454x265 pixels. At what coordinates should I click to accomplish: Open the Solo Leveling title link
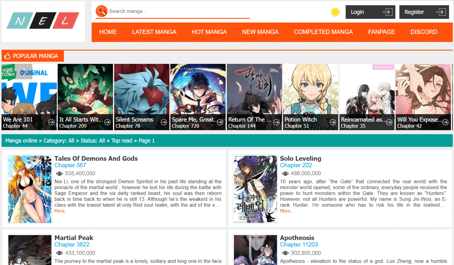[301, 159]
